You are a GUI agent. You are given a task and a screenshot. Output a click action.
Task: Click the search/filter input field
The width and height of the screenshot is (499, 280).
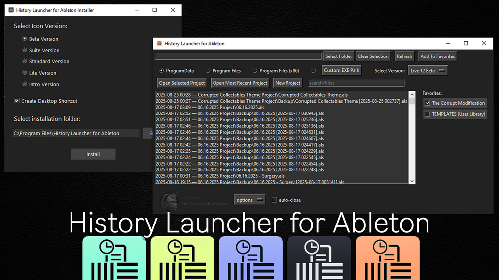coord(356,83)
